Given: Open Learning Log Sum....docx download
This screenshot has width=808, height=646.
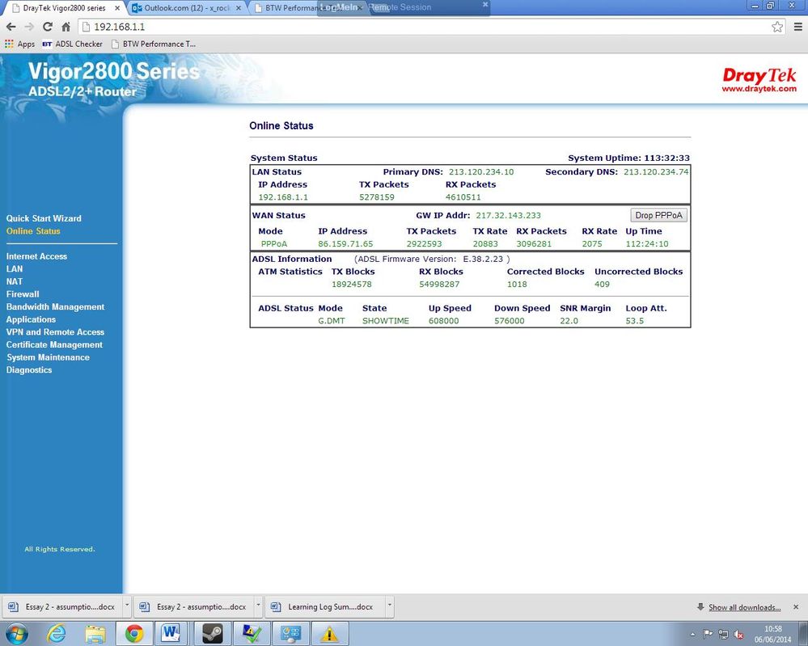Looking at the screenshot, I should coord(326,607).
